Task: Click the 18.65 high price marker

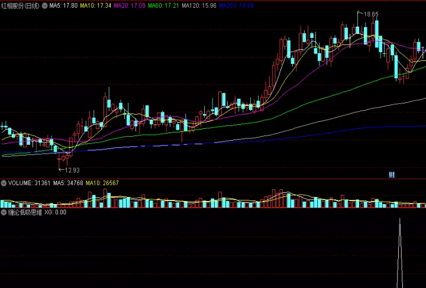Action: 371,14
